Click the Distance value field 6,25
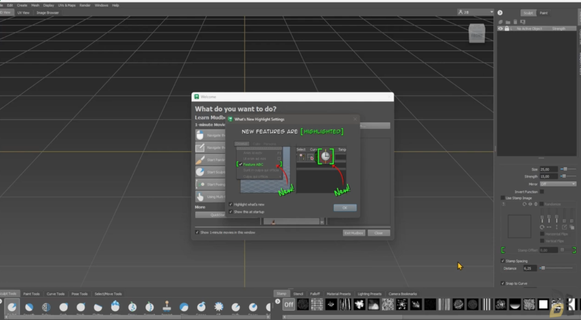Viewport: 581px width, 320px height. [530, 268]
